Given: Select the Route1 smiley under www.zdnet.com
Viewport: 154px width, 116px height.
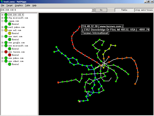Looking at the screenshot, I should tap(10, 64).
